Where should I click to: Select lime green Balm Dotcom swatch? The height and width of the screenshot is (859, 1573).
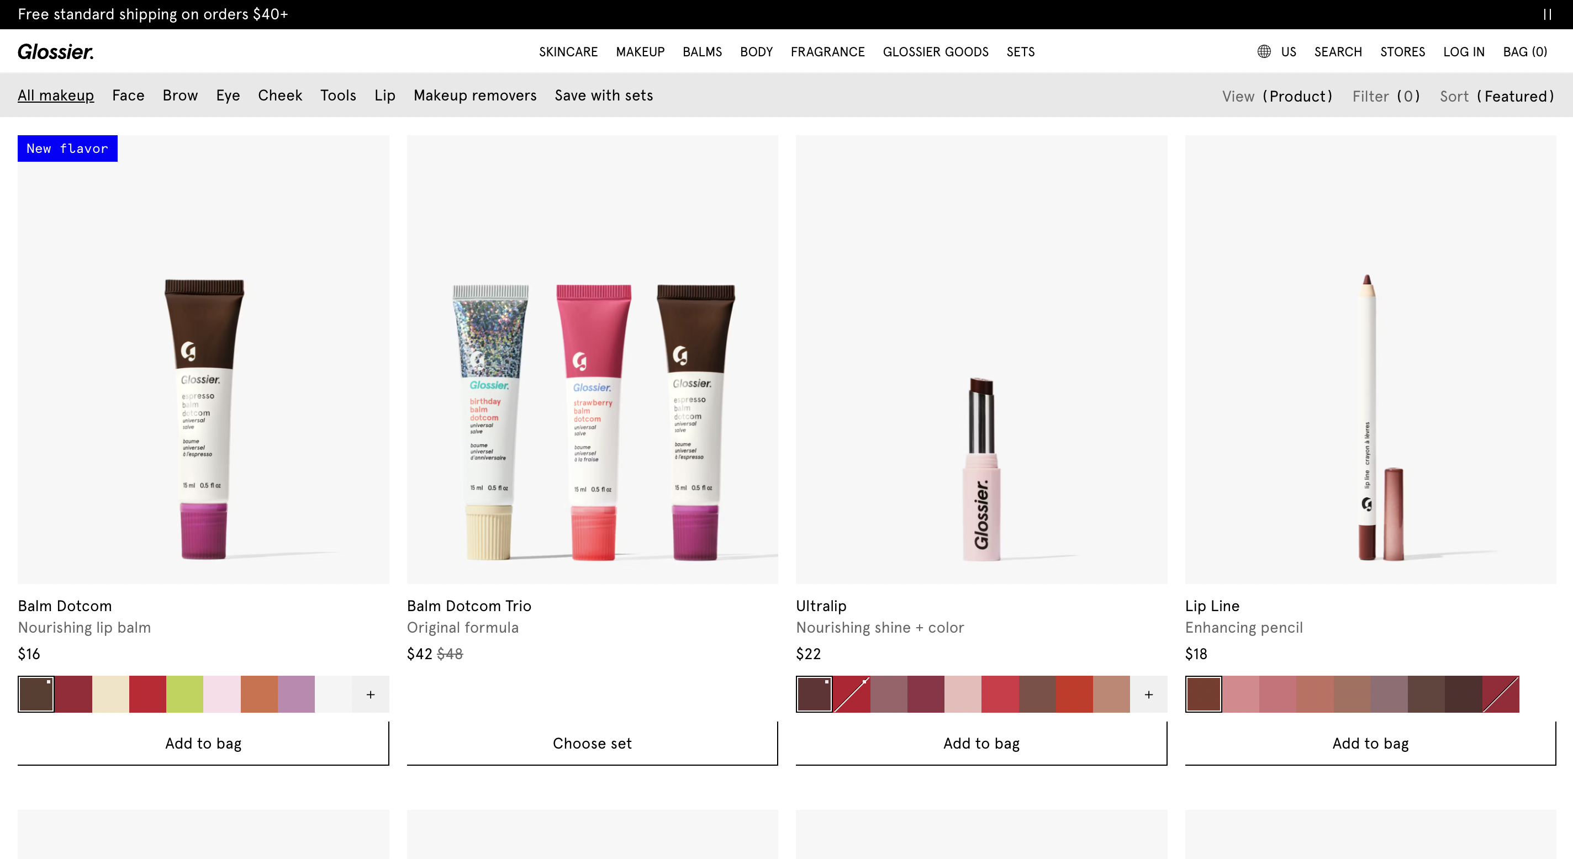coord(184,694)
